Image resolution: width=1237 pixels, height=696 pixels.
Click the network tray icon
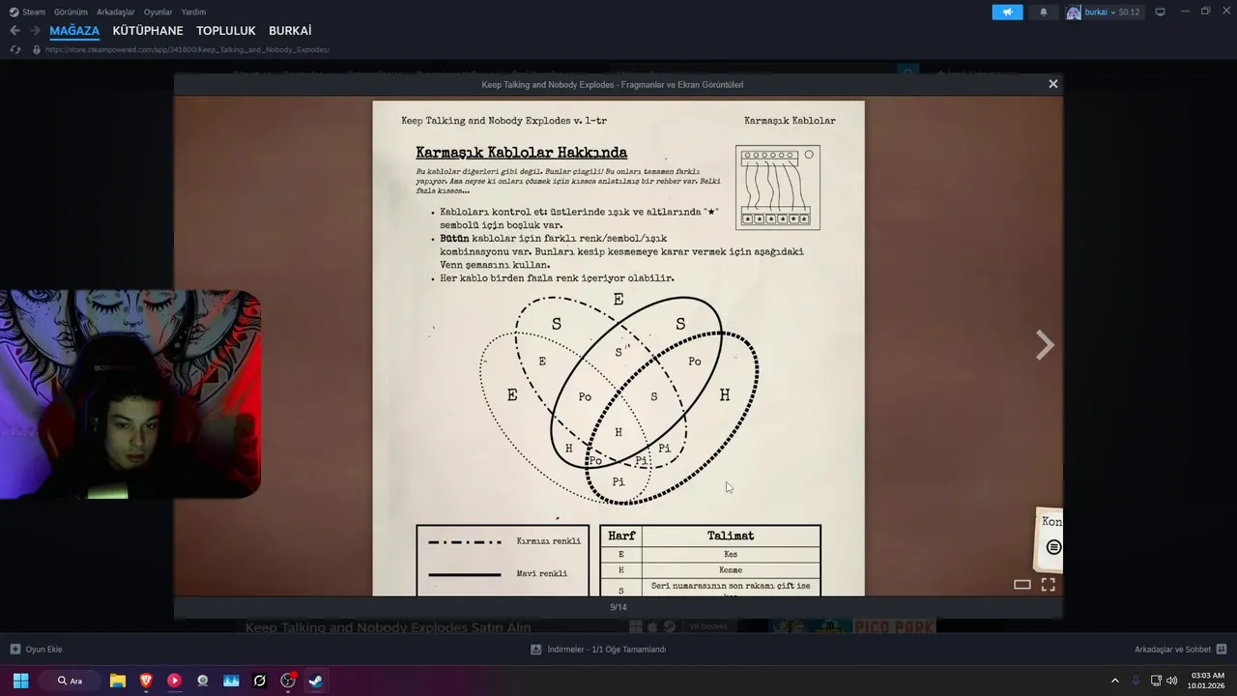1156,681
